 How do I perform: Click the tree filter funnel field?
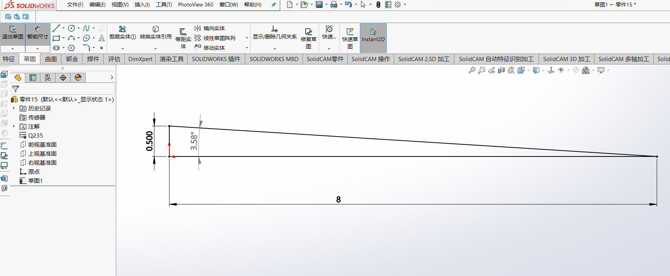(x=63, y=89)
